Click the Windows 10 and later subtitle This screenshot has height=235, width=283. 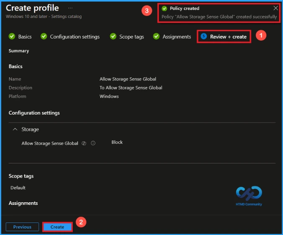pos(44,16)
